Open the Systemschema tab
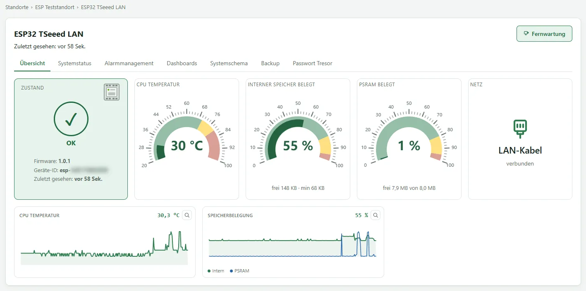 click(229, 63)
